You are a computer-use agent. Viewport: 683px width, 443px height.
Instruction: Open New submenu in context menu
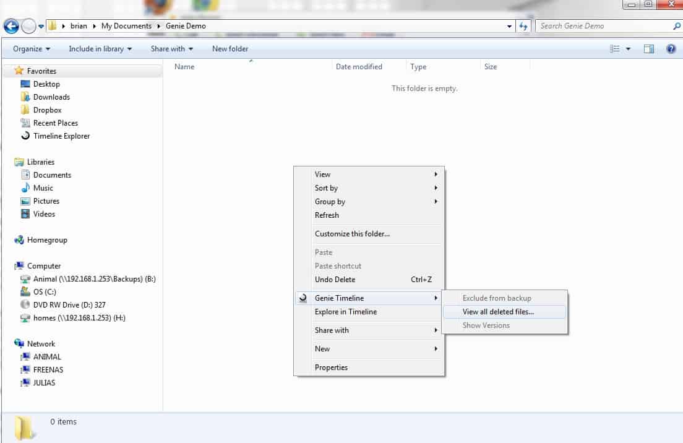coord(369,349)
